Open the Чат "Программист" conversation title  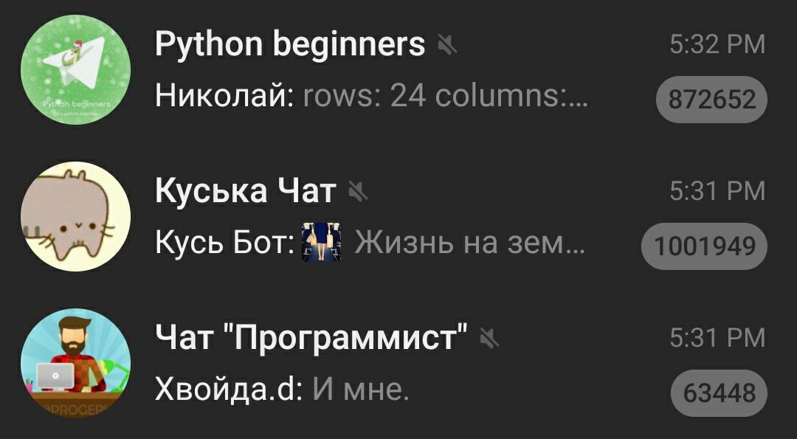pyautogui.click(x=311, y=337)
